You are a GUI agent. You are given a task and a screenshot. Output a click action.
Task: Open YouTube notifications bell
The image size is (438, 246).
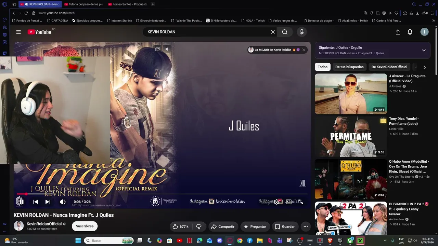(410, 32)
